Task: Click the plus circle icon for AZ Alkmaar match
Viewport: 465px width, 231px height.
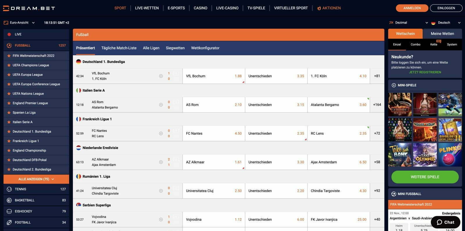Action: (x=161, y=162)
